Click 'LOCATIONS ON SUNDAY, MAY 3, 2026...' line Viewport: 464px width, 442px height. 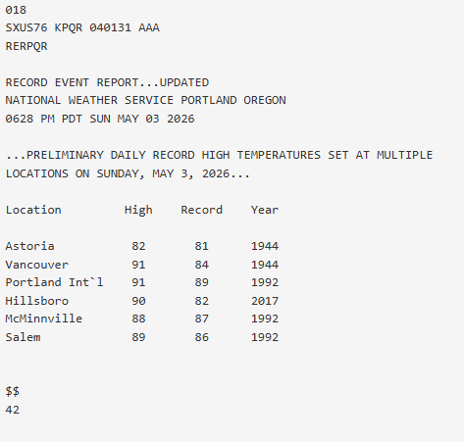point(128,173)
